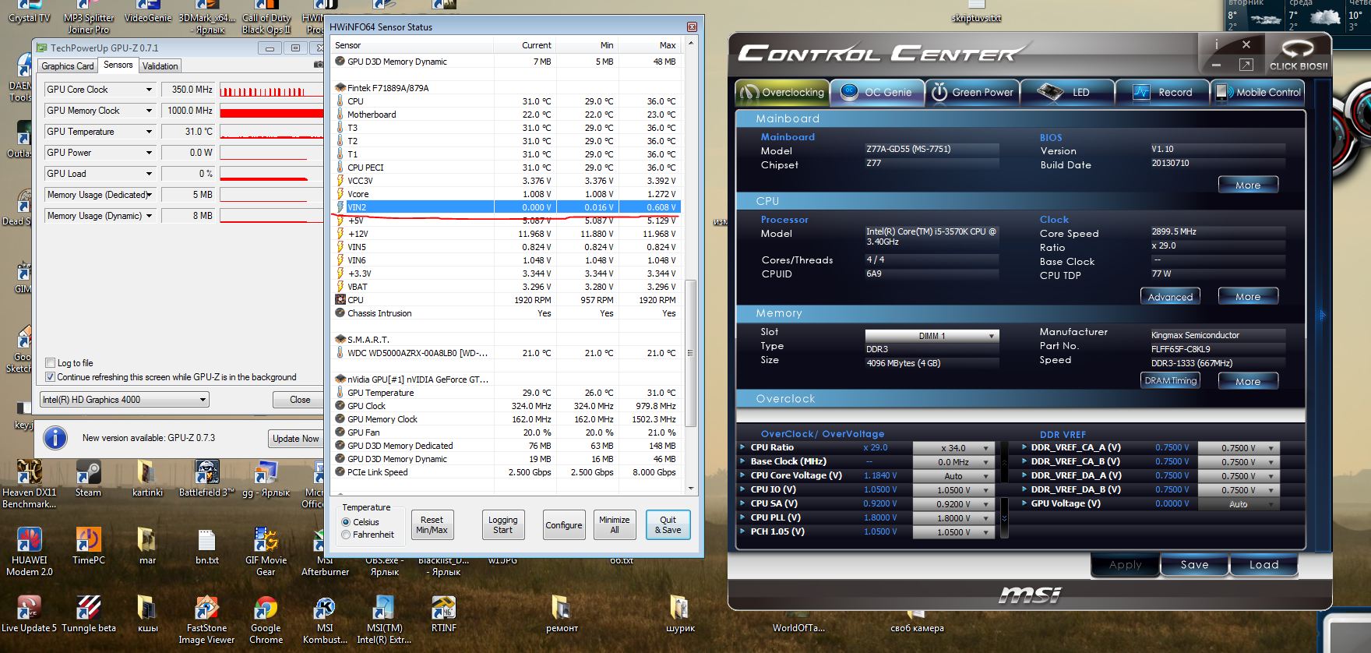The image size is (1371, 653).
Task: Switch to the Green Power tab
Action: point(972,92)
